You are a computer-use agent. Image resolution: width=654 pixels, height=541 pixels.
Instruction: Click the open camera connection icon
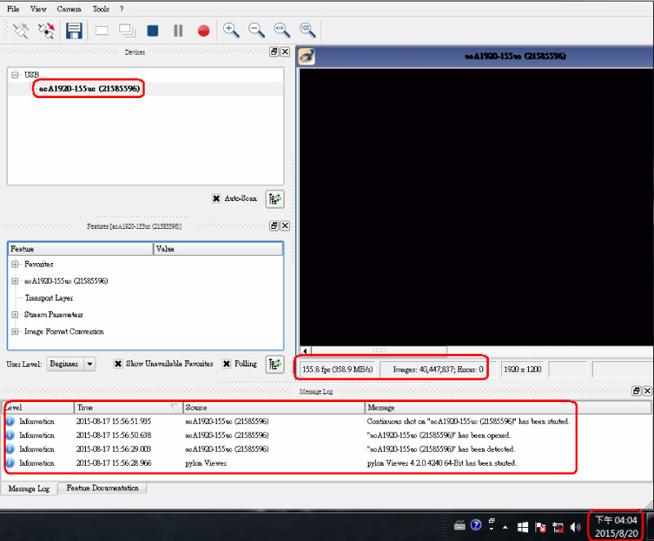21,31
